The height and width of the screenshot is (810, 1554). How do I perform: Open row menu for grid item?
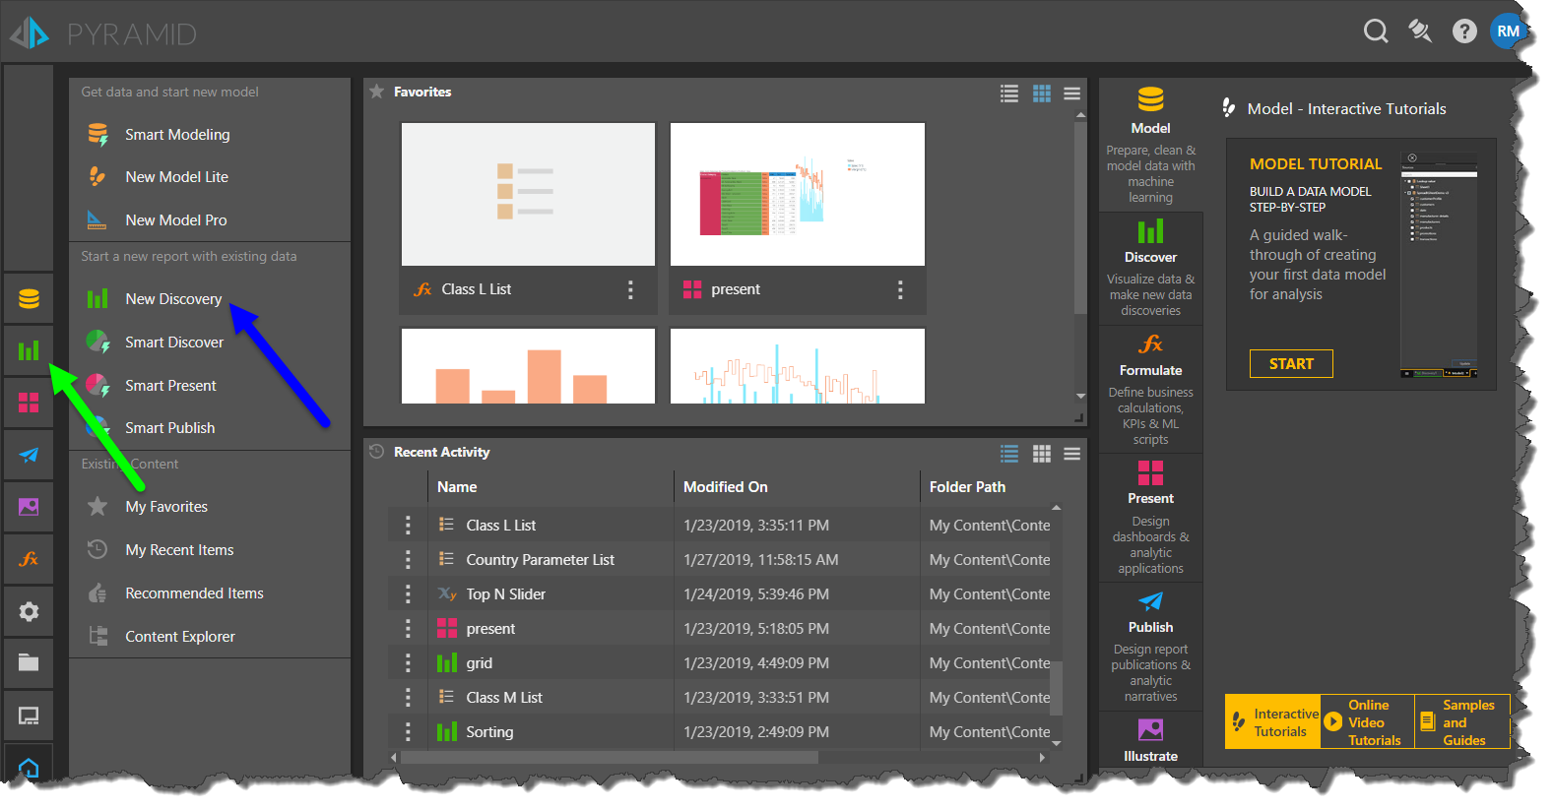(x=408, y=663)
